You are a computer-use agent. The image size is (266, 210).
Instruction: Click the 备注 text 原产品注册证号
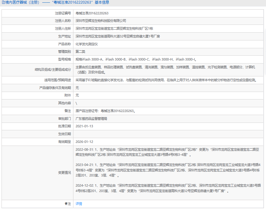click(105, 111)
